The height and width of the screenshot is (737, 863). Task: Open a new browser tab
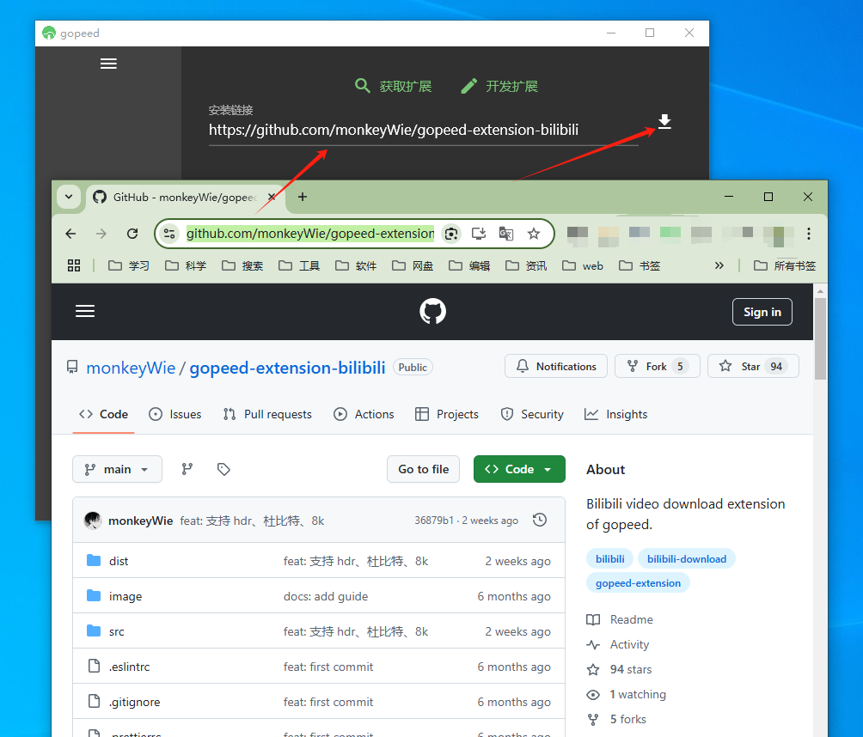[x=303, y=197]
